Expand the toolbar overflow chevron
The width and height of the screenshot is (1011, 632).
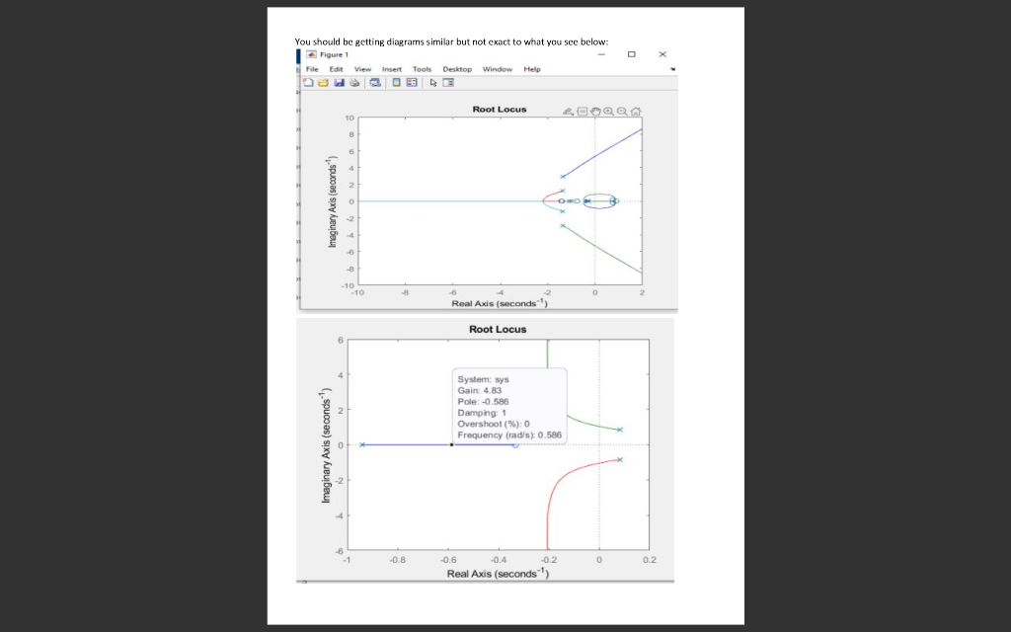coord(672,69)
